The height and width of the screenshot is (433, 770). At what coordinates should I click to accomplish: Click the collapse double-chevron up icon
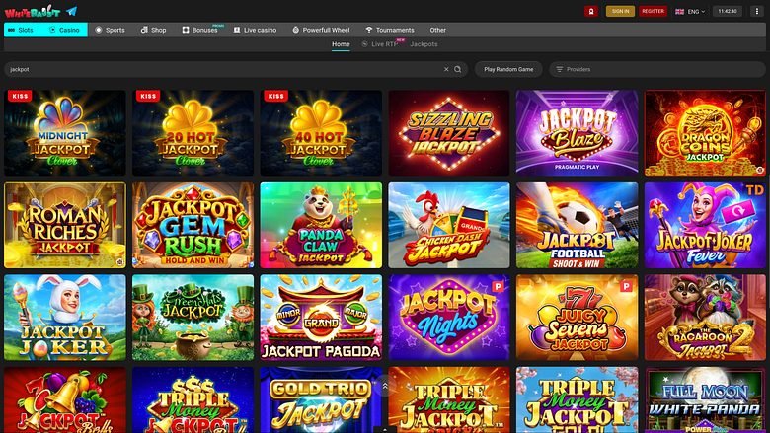click(x=385, y=386)
